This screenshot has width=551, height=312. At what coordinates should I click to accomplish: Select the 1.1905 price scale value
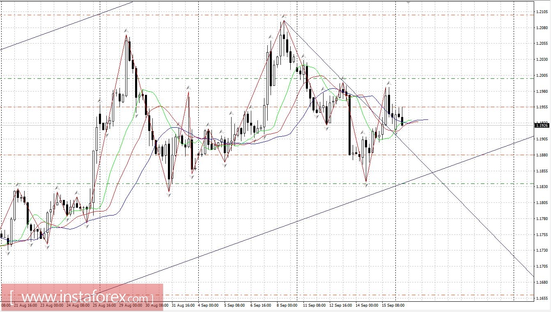tap(542, 139)
